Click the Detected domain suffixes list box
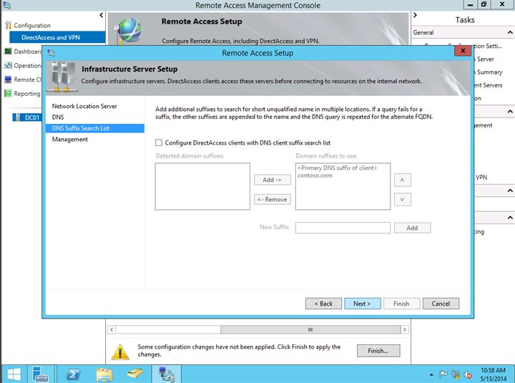 [202, 186]
